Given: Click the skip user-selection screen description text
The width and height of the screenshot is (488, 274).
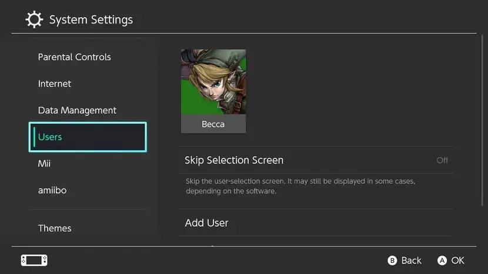Looking at the screenshot, I should click(300, 186).
